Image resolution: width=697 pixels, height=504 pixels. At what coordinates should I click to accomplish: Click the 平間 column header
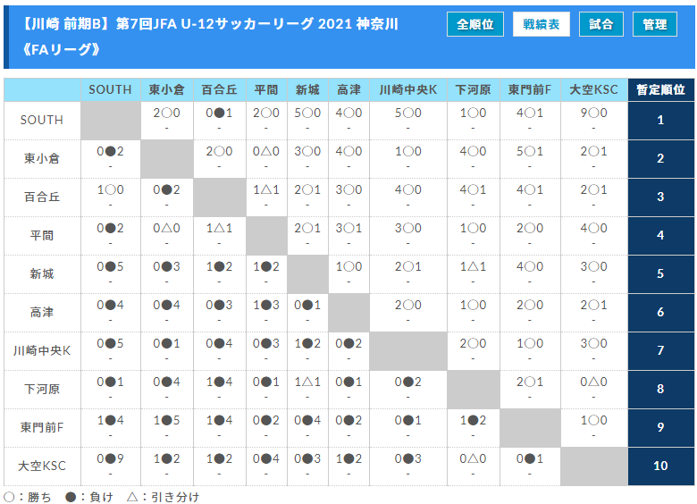(x=266, y=89)
